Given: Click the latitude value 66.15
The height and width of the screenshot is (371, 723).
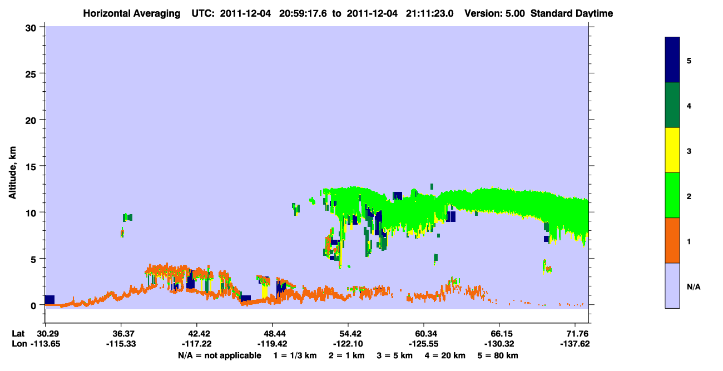Looking at the screenshot, I should click(499, 334).
